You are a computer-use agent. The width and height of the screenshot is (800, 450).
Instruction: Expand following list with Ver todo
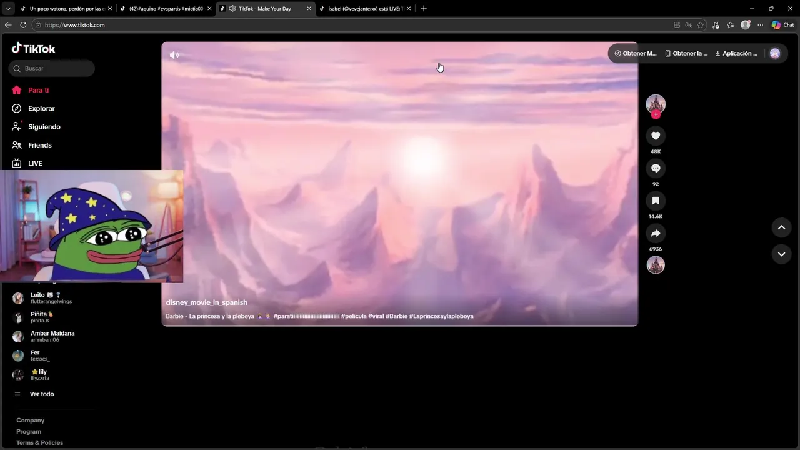42,394
